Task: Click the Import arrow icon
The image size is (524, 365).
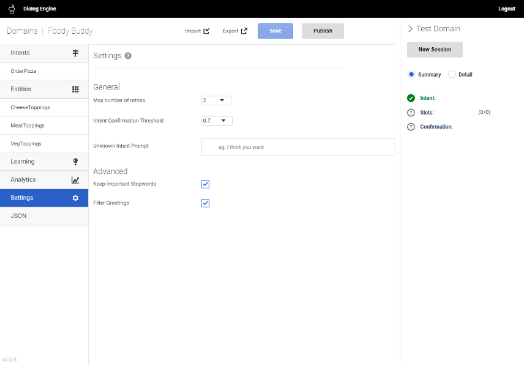Action: tap(206, 31)
